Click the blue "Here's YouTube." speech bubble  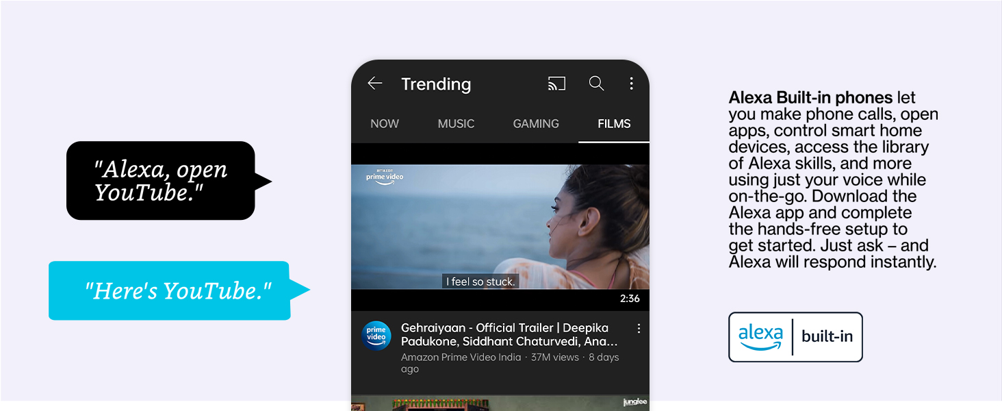[171, 290]
